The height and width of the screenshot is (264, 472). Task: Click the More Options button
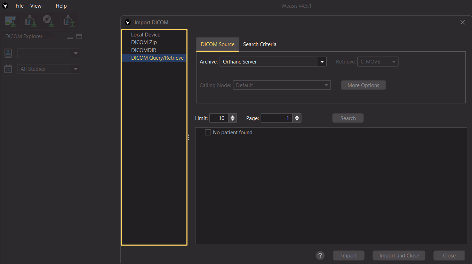click(363, 85)
